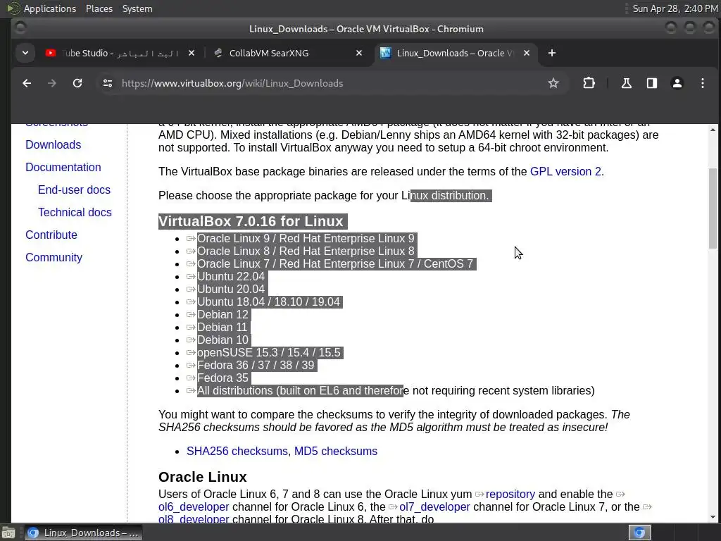
Task: Click the VirtualBox 7.0.16 for Linux heading
Action: pos(251,221)
